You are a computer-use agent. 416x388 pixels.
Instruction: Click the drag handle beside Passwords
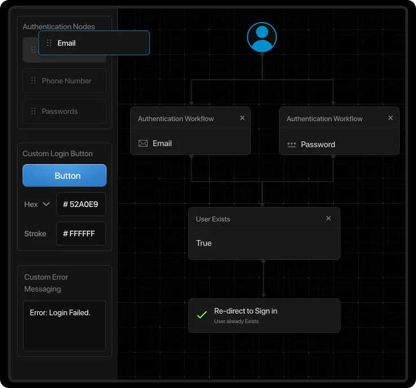(33, 111)
